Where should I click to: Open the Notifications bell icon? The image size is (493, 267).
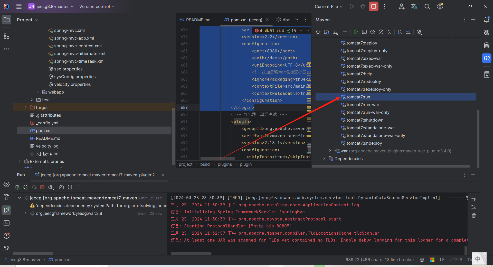coord(487,20)
